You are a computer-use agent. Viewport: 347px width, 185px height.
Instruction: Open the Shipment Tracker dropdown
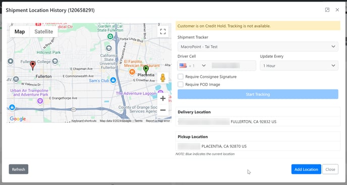(258, 47)
